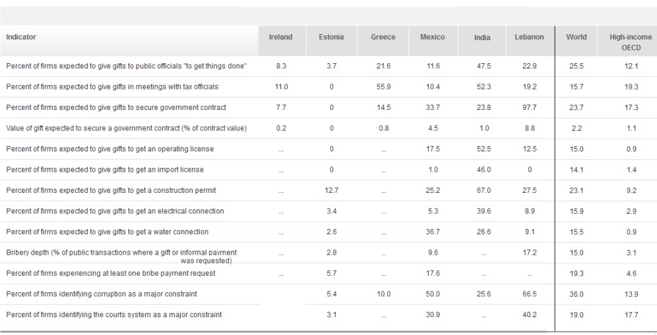Viewport: 657px width, 335px height.
Task: Click the Estonia column header
Action: 331,38
